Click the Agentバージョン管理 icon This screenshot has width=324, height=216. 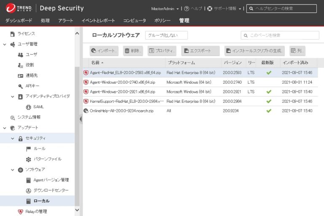click(29, 180)
